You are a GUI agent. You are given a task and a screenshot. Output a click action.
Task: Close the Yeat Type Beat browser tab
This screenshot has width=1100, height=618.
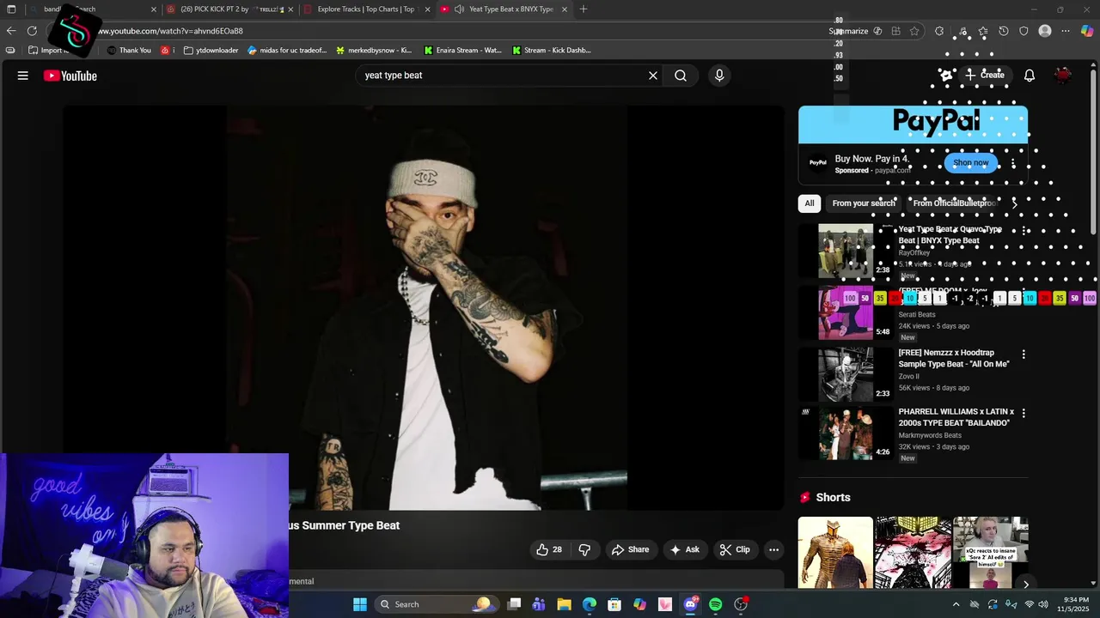(x=565, y=9)
